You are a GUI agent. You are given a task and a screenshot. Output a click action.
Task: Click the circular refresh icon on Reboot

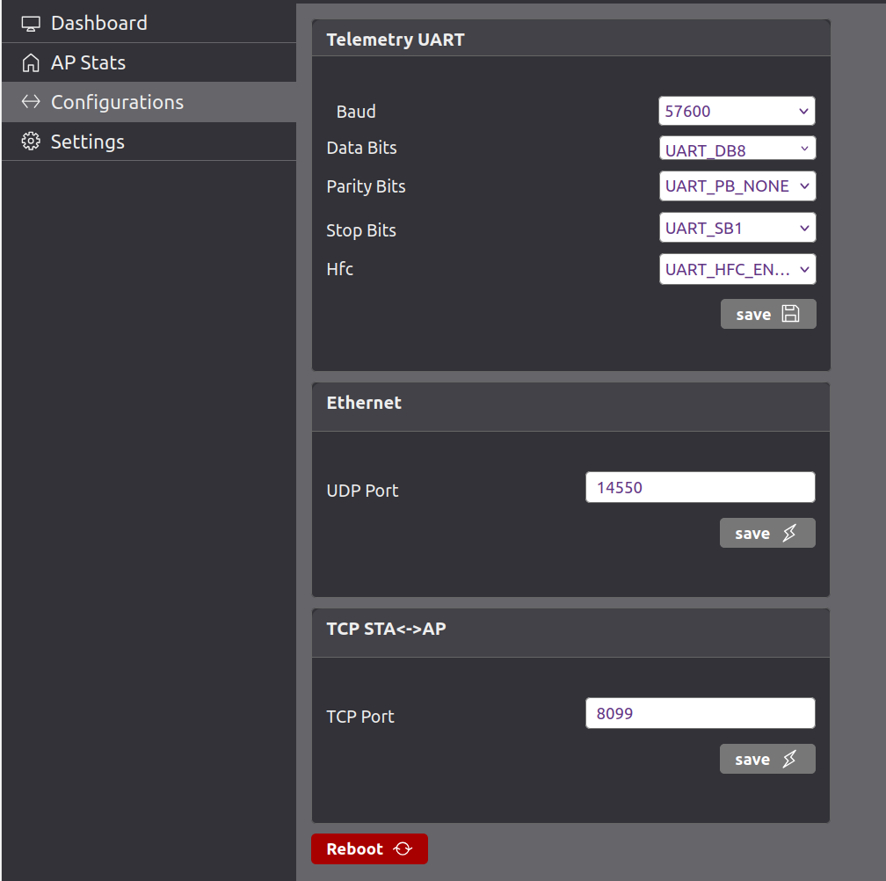click(403, 849)
